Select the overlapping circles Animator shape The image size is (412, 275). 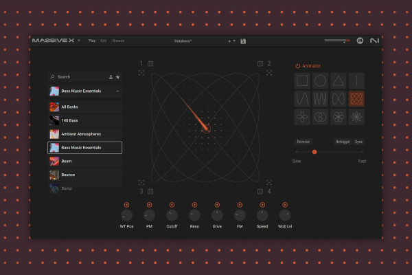pos(320,117)
